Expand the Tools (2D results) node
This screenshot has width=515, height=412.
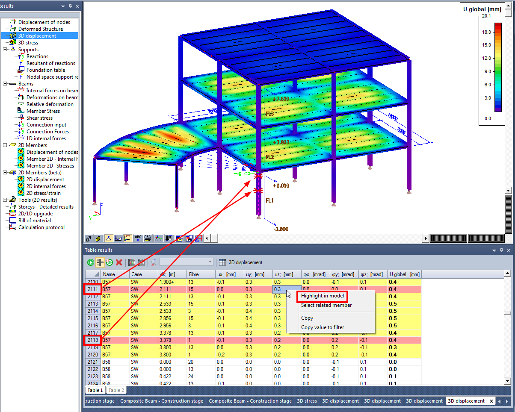[x=5, y=200]
